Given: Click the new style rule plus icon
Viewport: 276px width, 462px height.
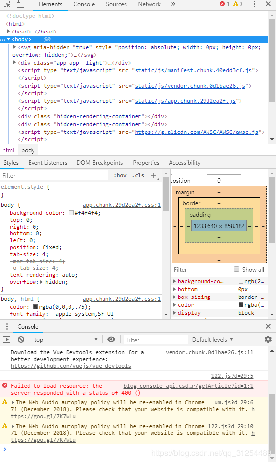Looking at the screenshot, I should tap(154, 175).
